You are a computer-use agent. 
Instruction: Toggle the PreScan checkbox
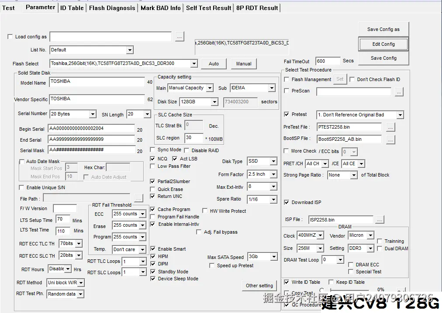coord(287,91)
